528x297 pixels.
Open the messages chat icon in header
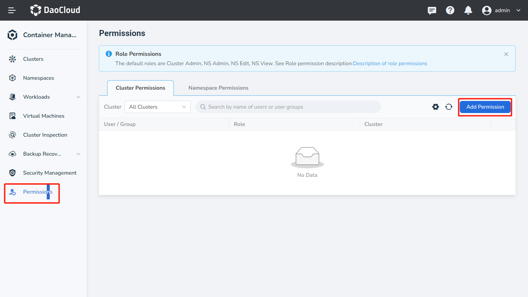pyautogui.click(x=432, y=10)
